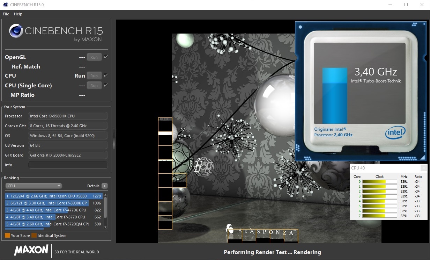
Task: Click the MAXON logo at bottom
Action: (x=31, y=250)
